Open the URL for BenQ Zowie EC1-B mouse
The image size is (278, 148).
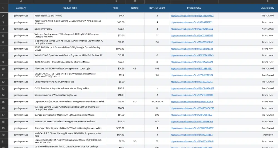pyautogui.click(x=192, y=62)
